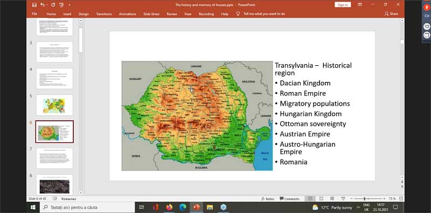Screen dimensions: 431x213
Task: Adjust the zoom slider handle
Action: coord(365,198)
